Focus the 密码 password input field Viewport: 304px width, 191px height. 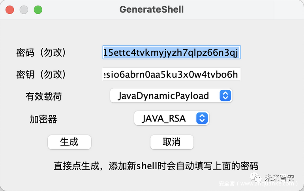171,52
